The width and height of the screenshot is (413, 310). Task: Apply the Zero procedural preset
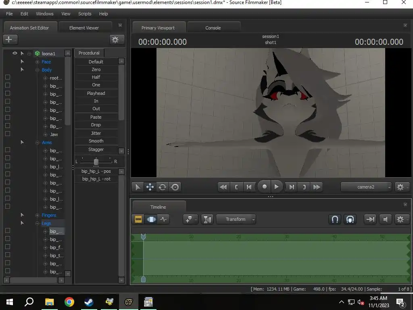(x=96, y=69)
